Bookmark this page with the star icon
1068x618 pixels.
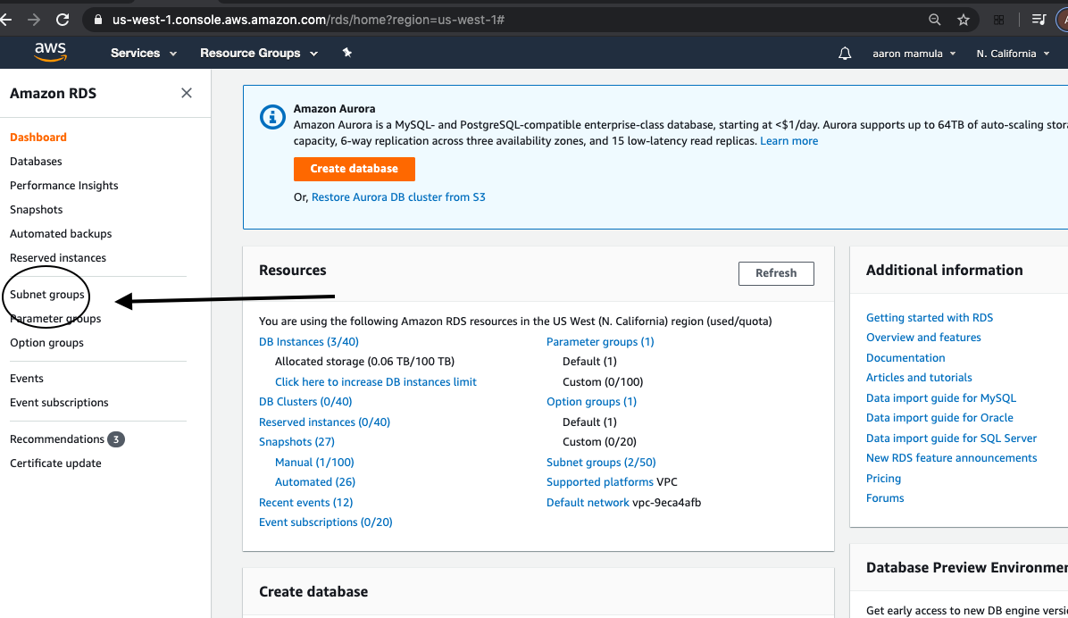tap(964, 20)
